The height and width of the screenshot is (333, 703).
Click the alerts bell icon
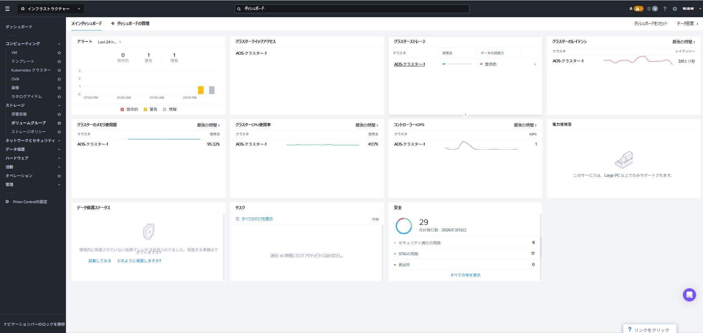click(x=631, y=9)
